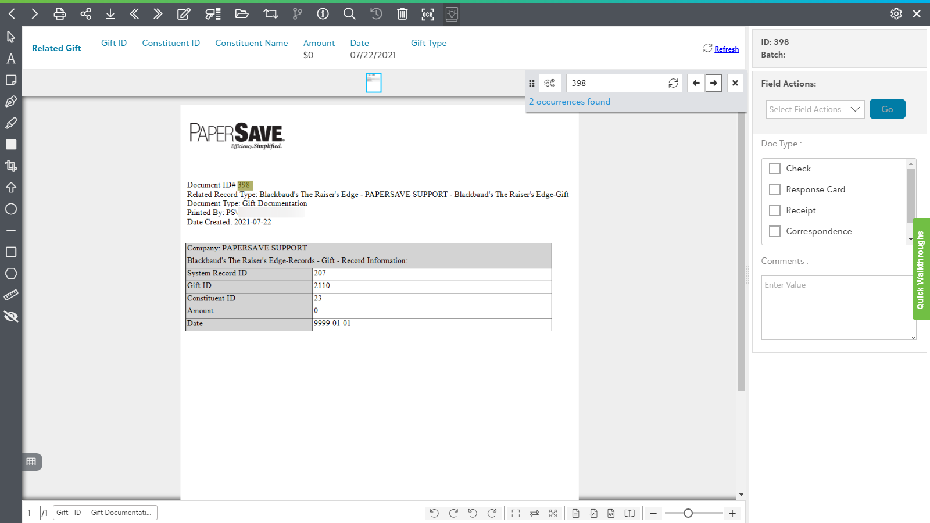Select the highlighter tool in left sidebar

tap(11, 123)
